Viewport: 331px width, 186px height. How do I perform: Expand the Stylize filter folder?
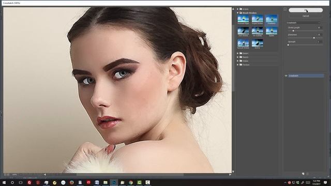(237, 61)
